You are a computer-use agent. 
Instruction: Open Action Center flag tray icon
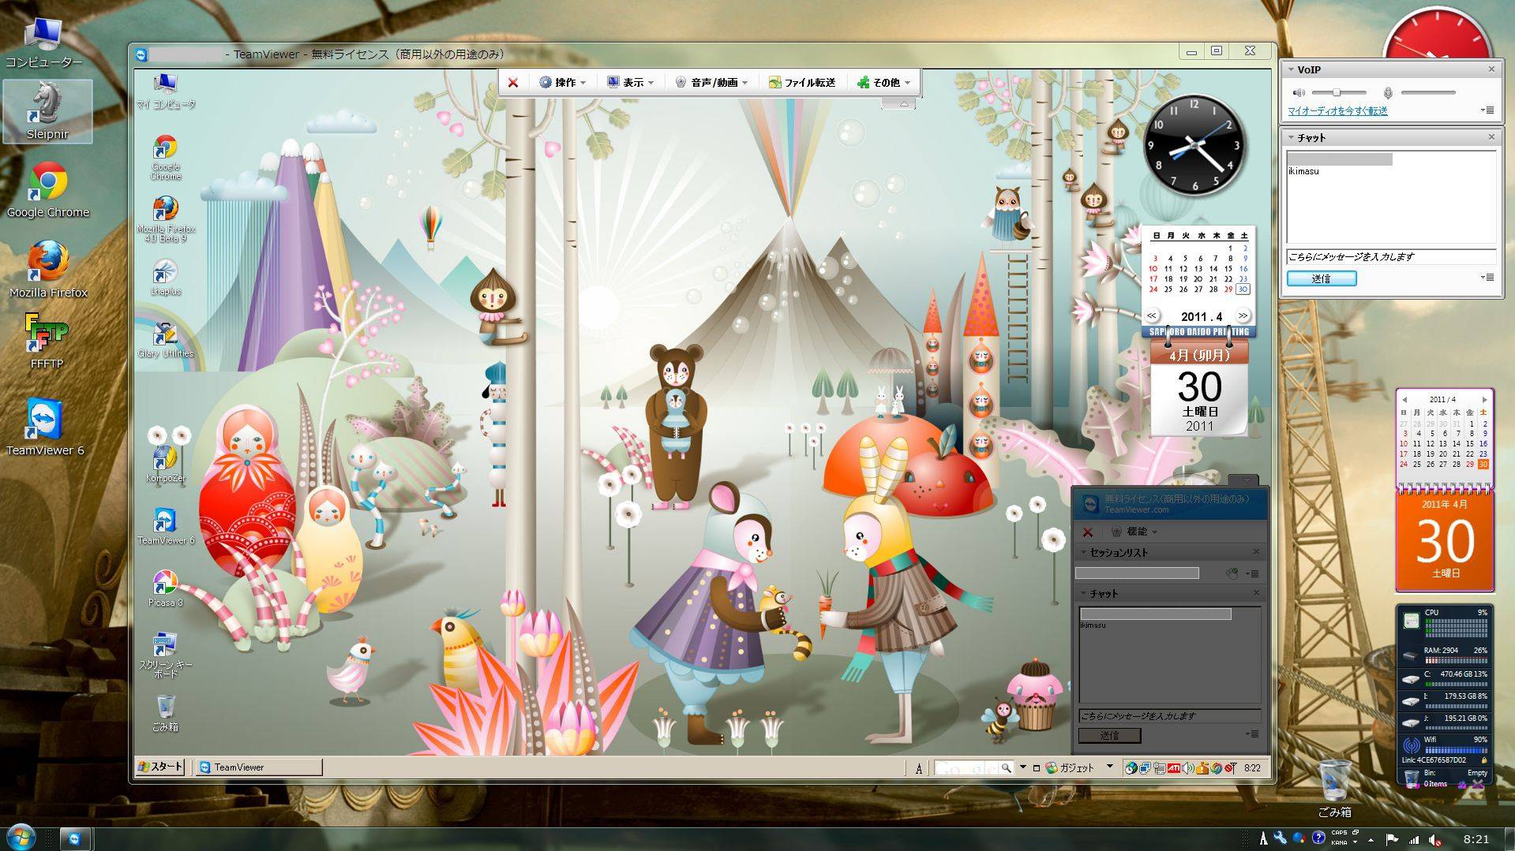click(1392, 840)
